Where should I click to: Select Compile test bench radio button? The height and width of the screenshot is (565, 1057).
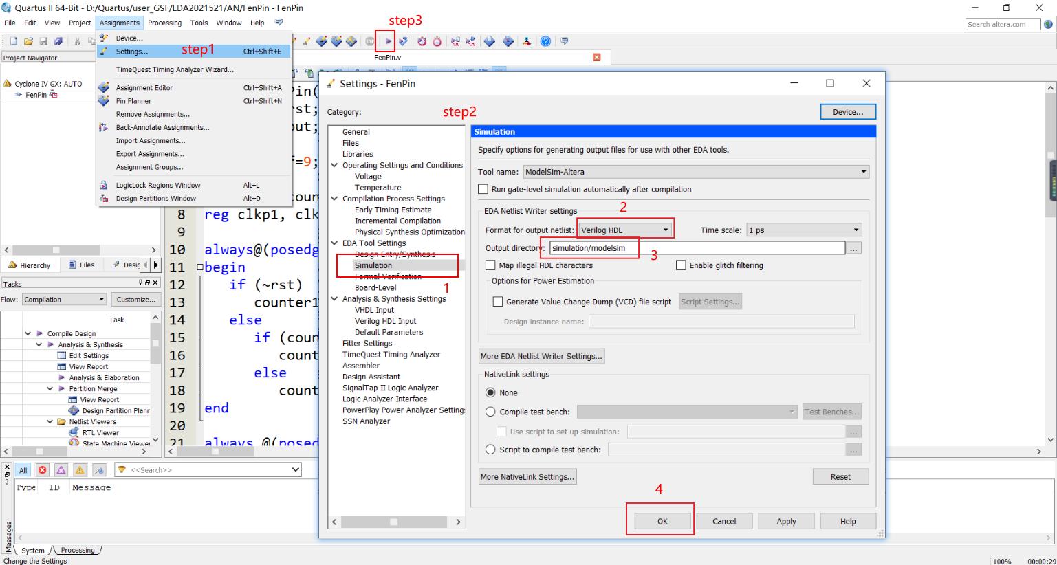(490, 412)
